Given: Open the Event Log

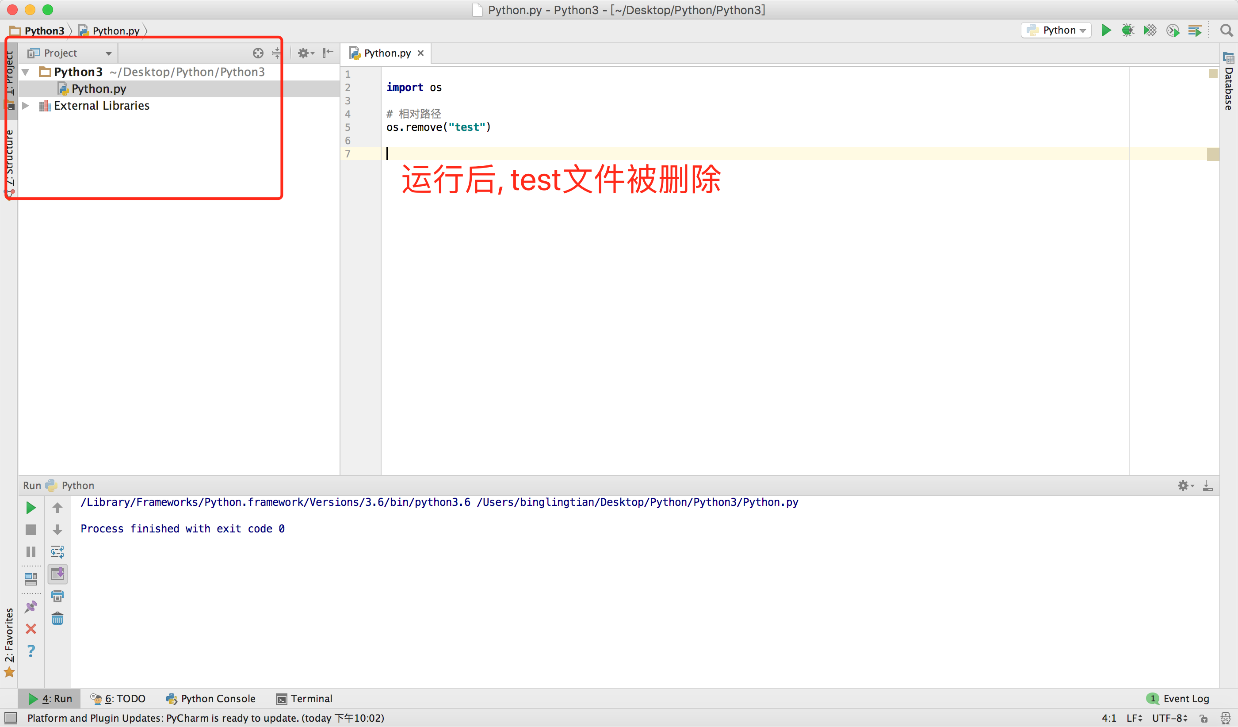Looking at the screenshot, I should (x=1179, y=699).
